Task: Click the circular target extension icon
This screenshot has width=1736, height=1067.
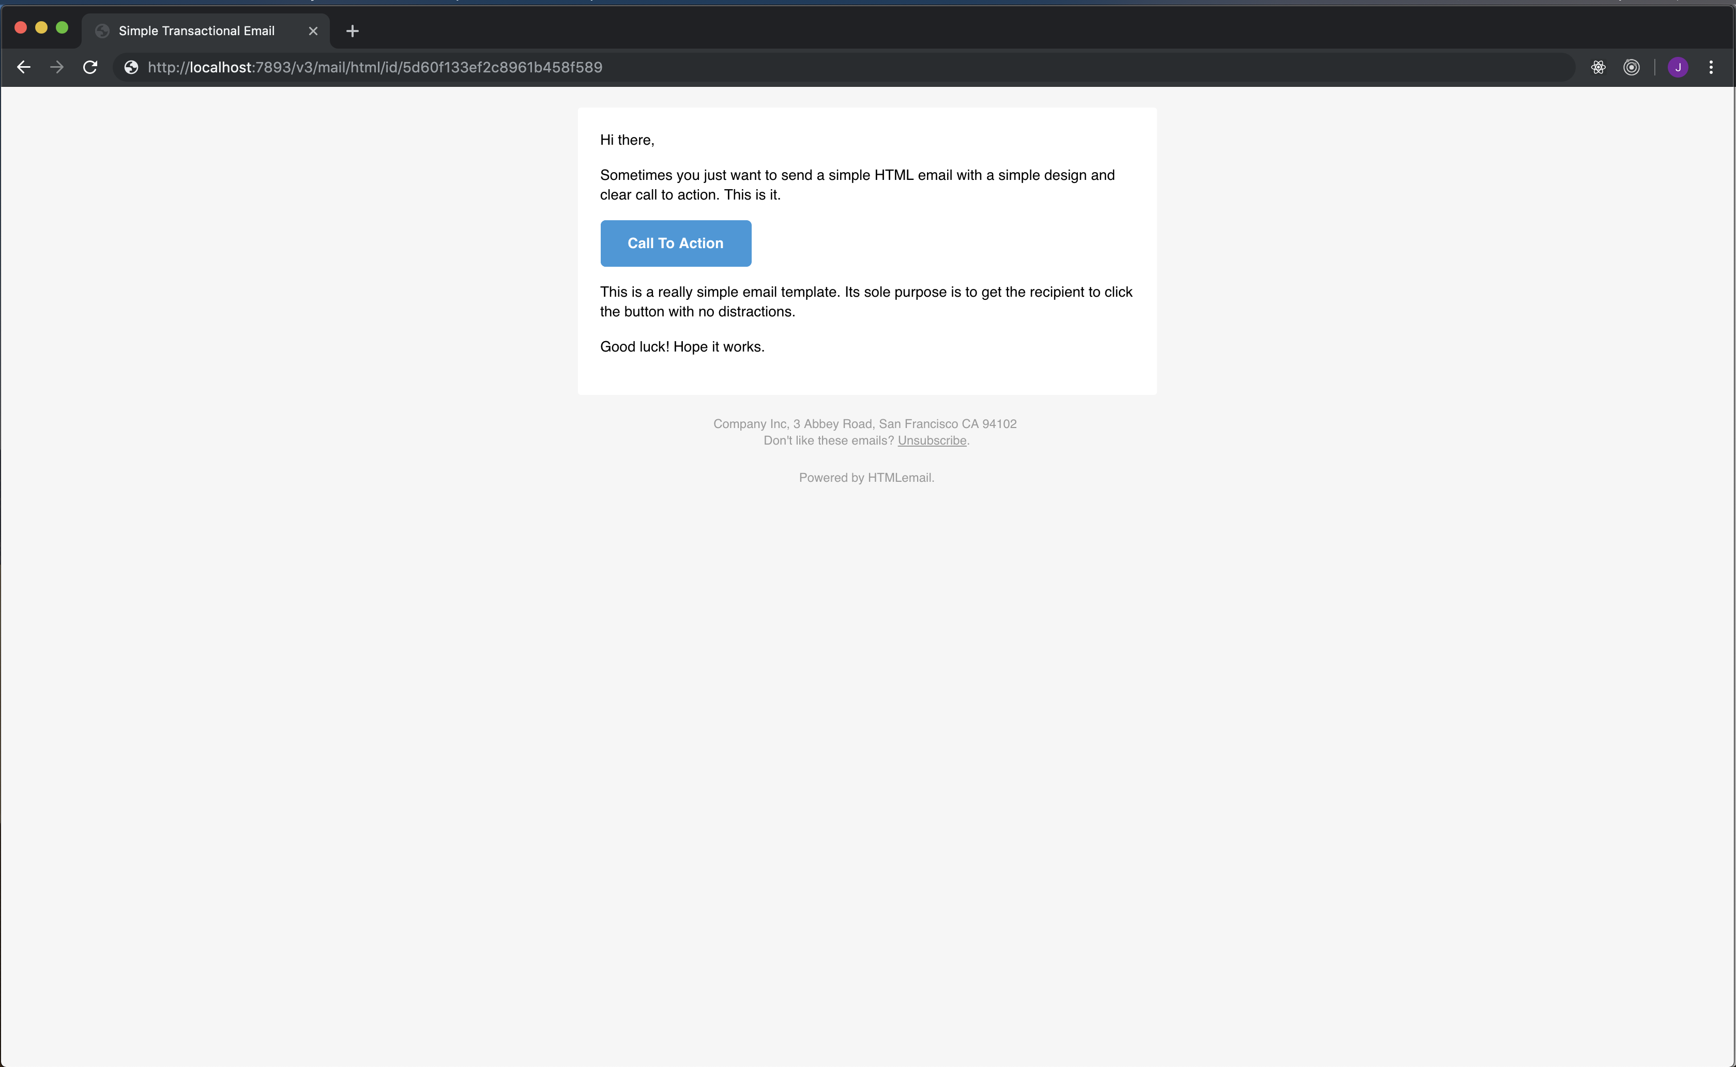Action: (1632, 67)
